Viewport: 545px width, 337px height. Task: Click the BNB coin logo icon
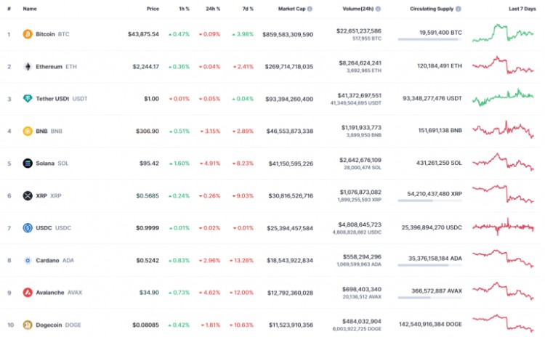coord(28,131)
